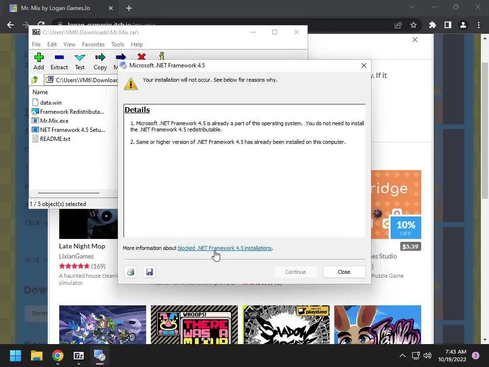Bookmark this page with star icon

tap(414, 25)
